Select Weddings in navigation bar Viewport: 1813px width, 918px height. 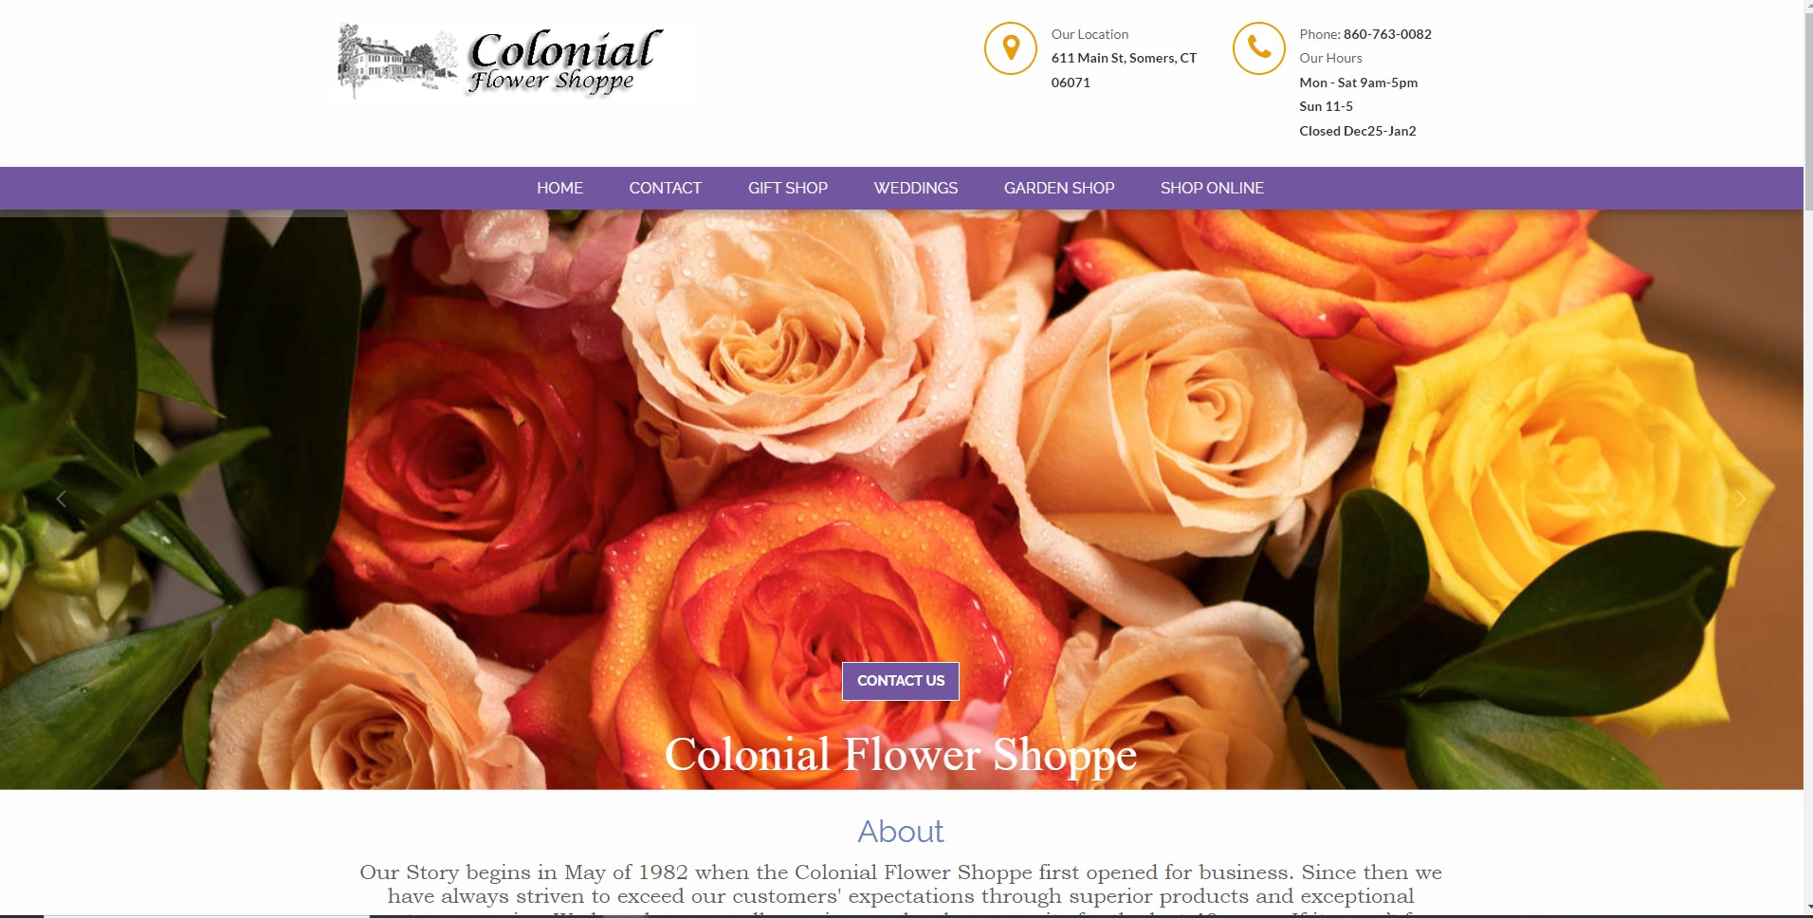pyautogui.click(x=916, y=188)
